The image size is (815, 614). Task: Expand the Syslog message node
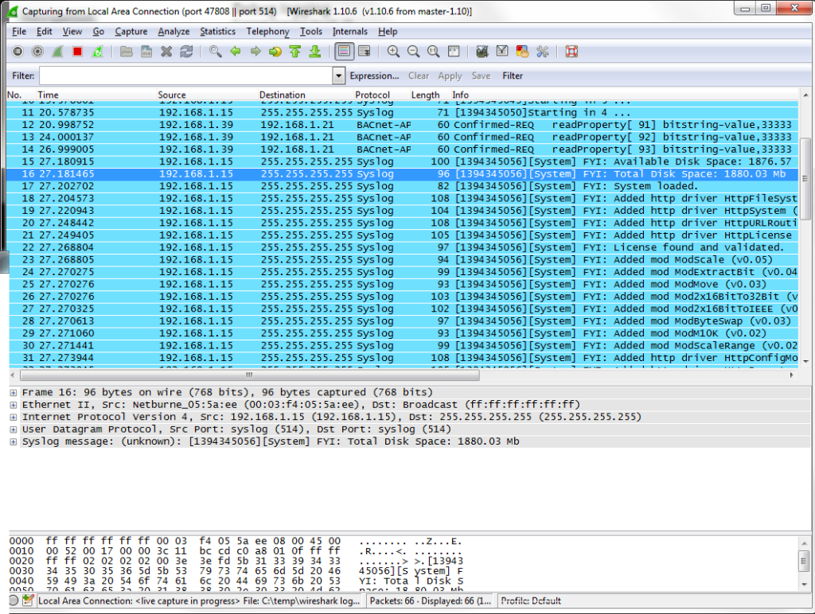(14, 442)
